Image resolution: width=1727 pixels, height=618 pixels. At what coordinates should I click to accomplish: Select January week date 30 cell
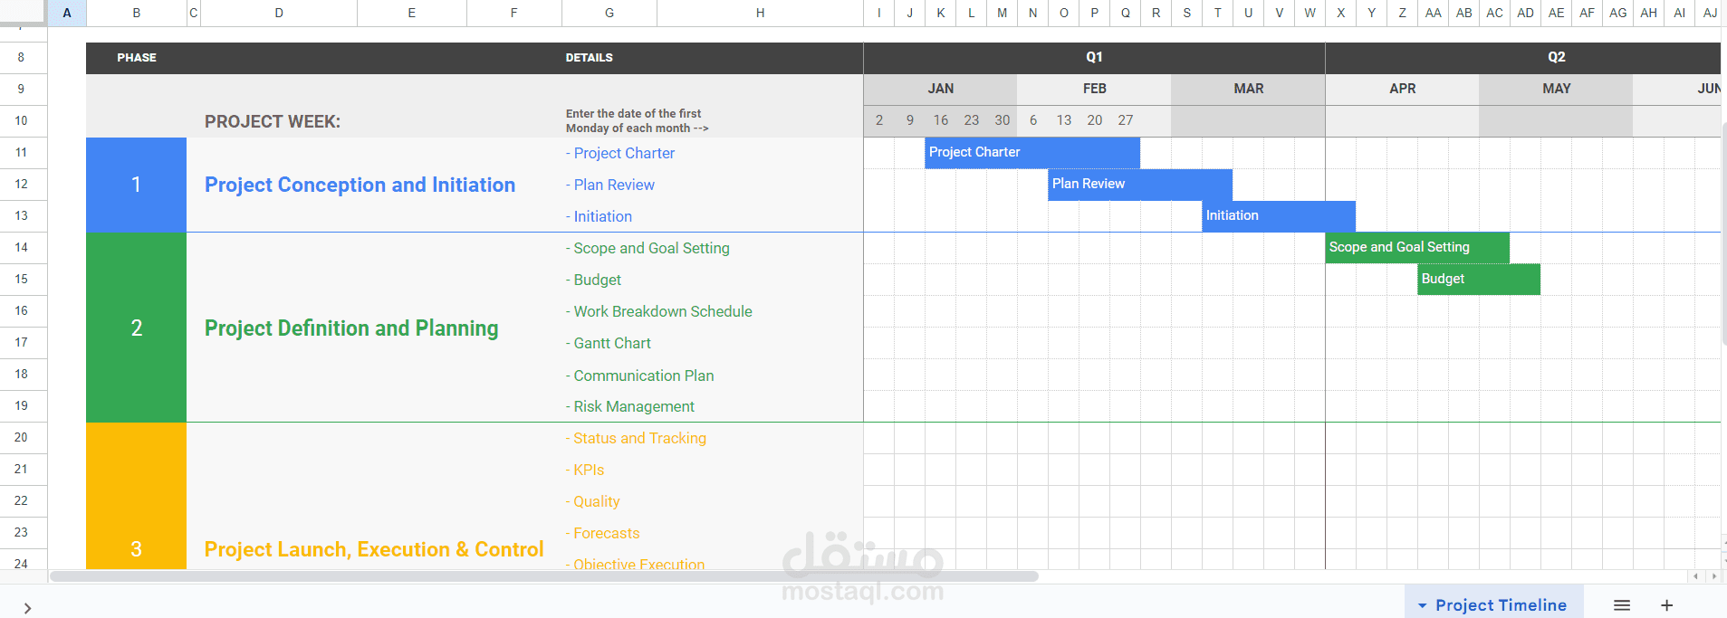1003,120
